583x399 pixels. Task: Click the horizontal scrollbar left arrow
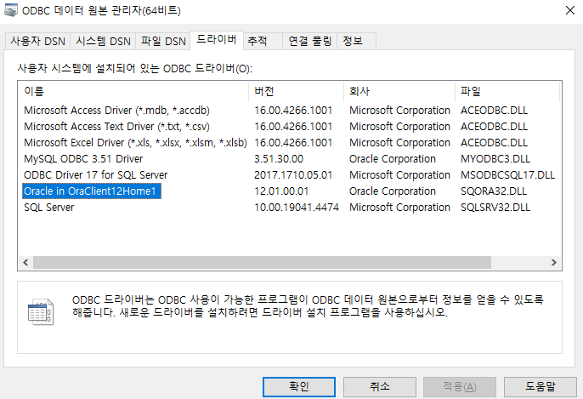point(25,262)
